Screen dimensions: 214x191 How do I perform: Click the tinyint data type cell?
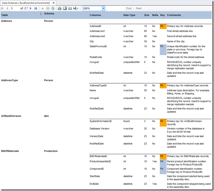[x=126, y=121]
